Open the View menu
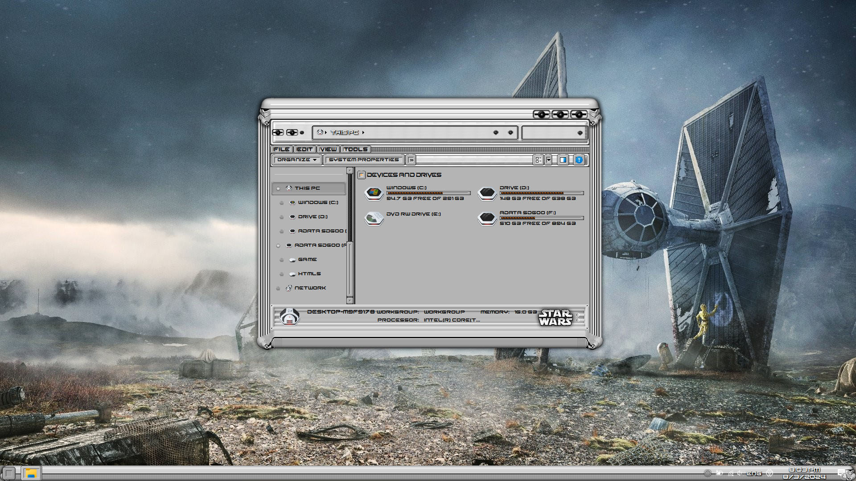 pyautogui.click(x=328, y=149)
